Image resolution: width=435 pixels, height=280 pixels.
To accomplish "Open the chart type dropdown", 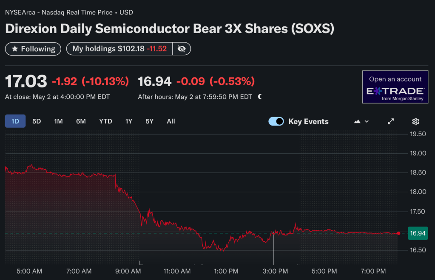I will click(x=361, y=121).
